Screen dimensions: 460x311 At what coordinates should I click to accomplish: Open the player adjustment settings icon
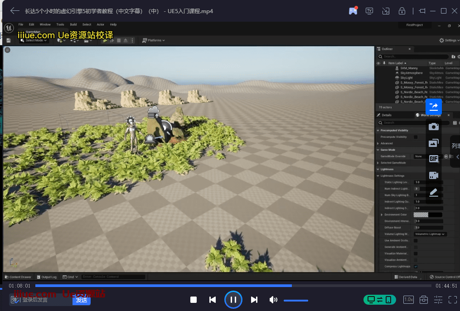pos(438,300)
